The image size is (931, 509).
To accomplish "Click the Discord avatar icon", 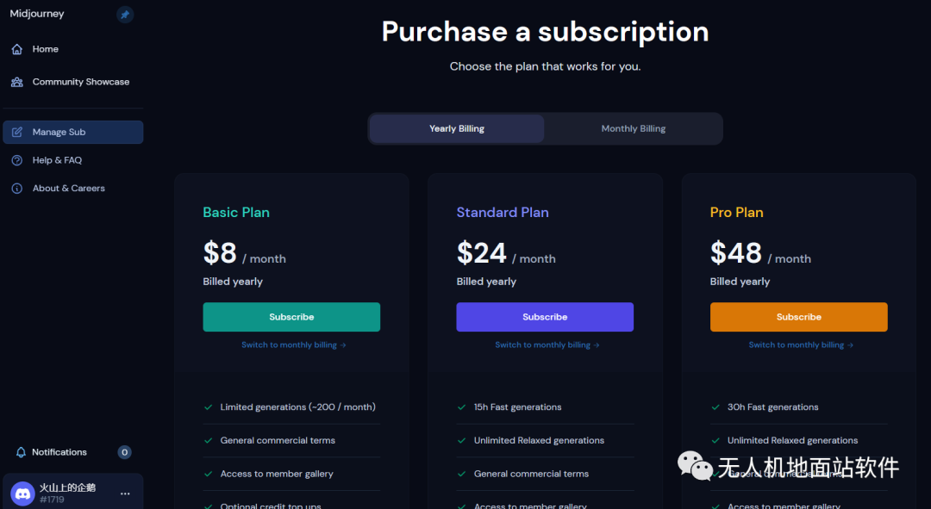I will [22, 493].
